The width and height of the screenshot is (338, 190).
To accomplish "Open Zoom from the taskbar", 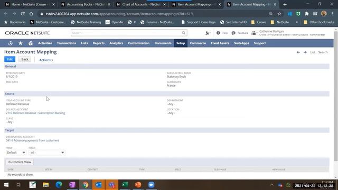I will point(152,185).
